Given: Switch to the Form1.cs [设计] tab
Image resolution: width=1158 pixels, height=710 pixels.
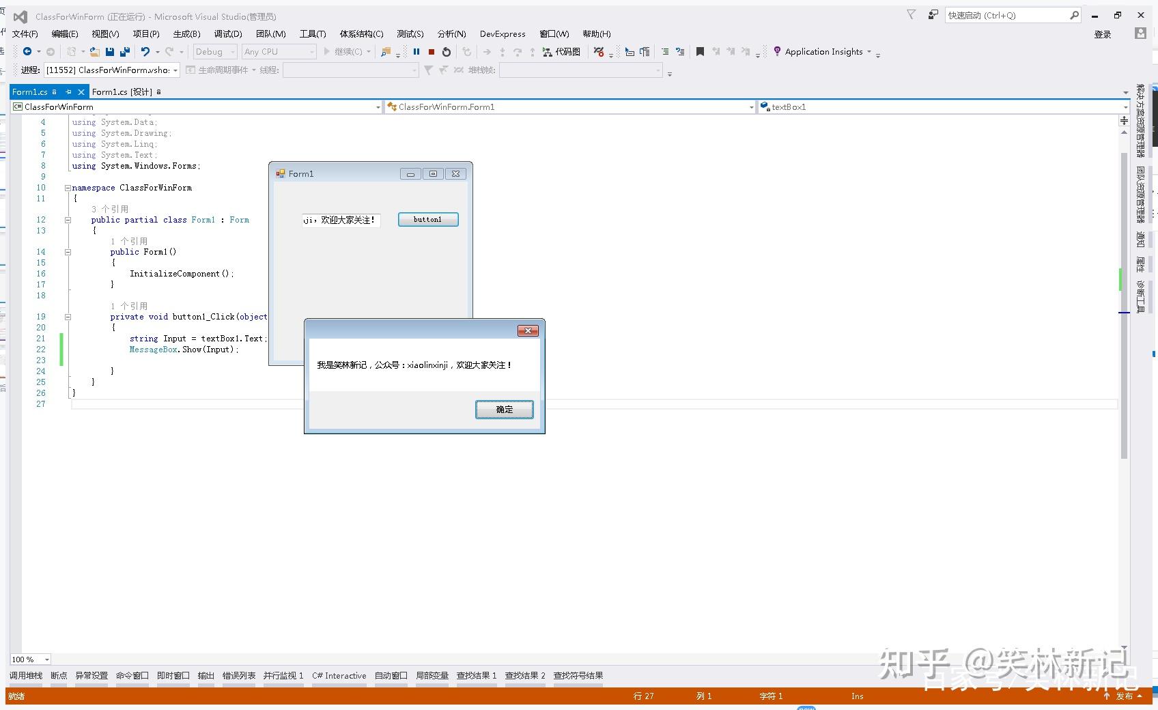Looking at the screenshot, I should point(127,91).
